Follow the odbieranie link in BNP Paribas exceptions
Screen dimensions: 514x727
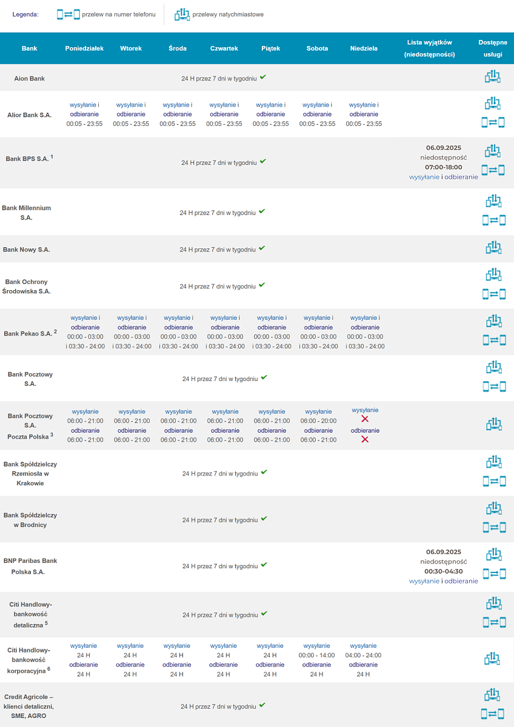(x=461, y=581)
